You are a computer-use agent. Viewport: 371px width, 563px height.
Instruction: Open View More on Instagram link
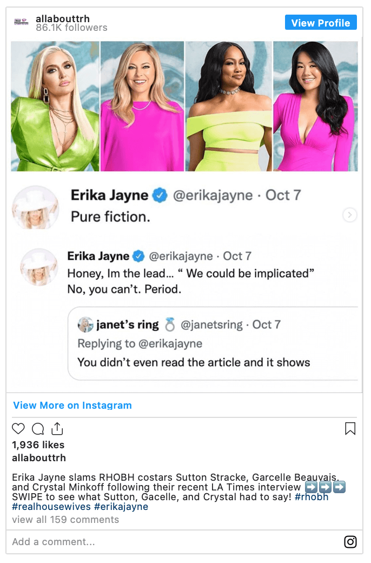[x=72, y=405]
